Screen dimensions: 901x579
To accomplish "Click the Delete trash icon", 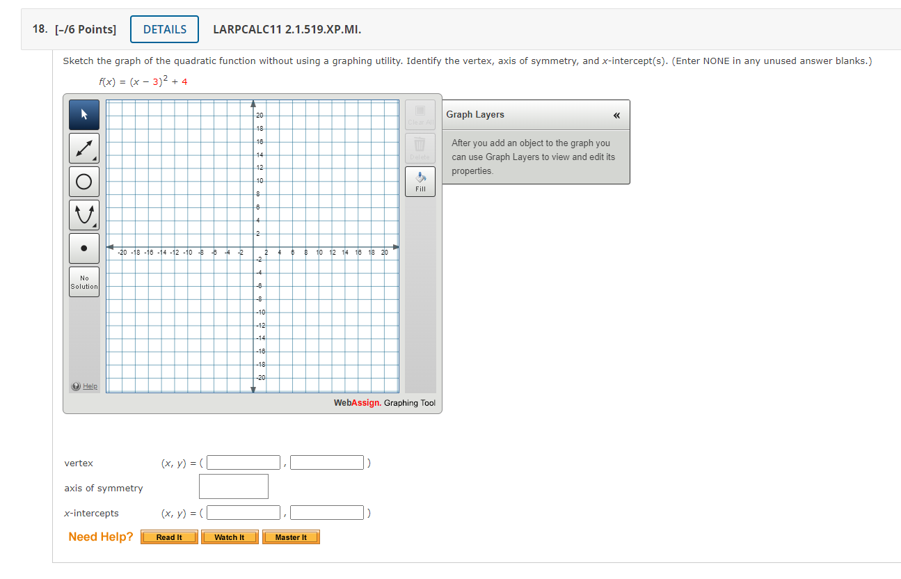I will click(x=420, y=148).
